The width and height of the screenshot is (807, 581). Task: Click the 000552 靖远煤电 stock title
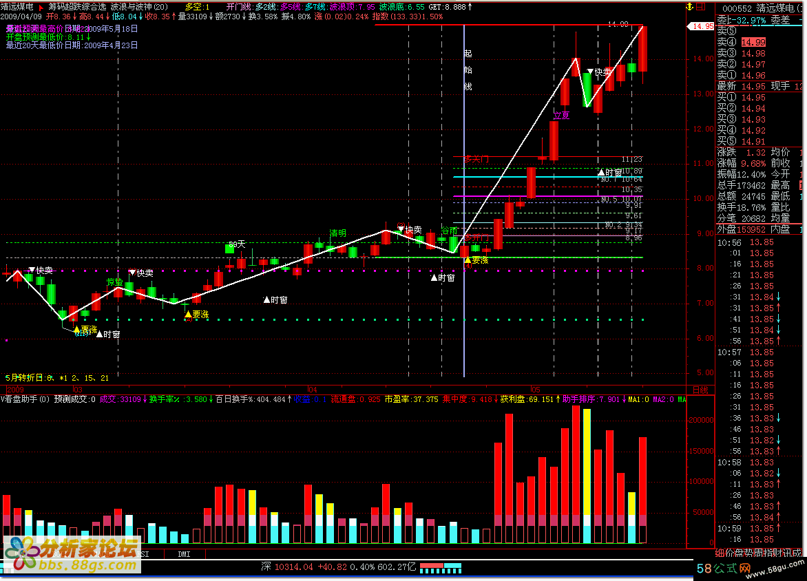[x=762, y=8]
